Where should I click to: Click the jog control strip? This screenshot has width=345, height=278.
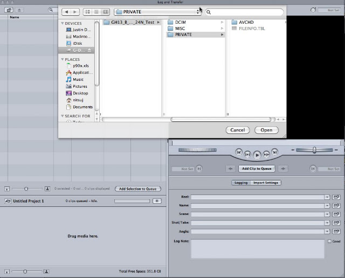pos(197,150)
